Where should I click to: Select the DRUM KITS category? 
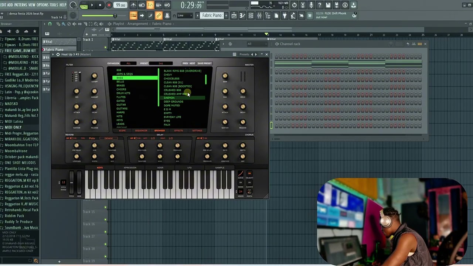point(123,93)
